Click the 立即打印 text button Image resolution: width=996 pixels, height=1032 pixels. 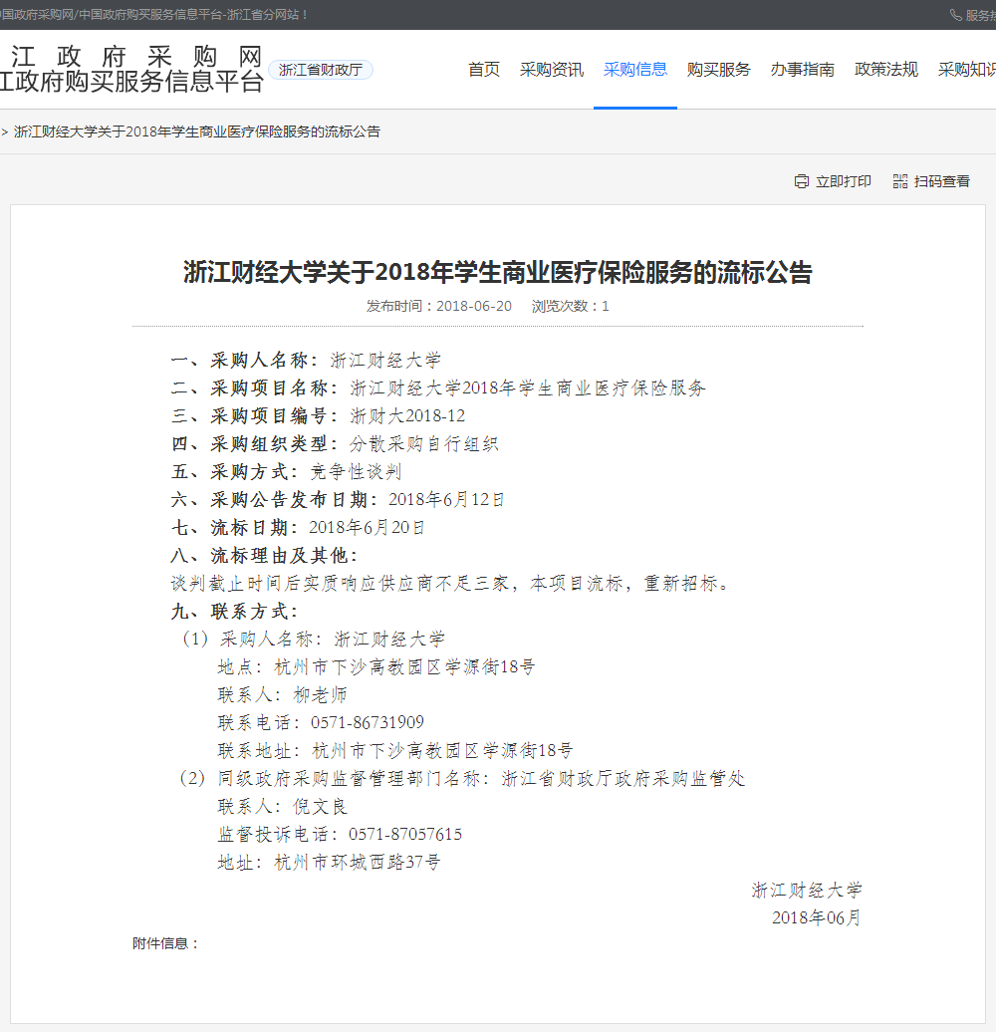843,181
